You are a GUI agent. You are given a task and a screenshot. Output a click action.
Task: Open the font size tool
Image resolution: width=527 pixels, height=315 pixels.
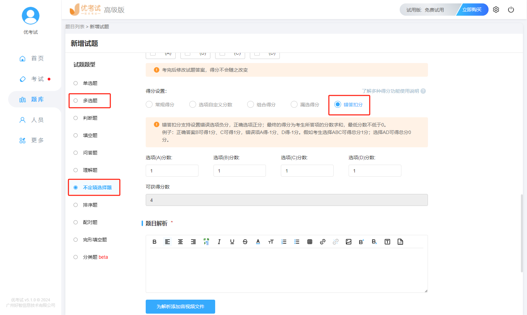pyautogui.click(x=271, y=242)
